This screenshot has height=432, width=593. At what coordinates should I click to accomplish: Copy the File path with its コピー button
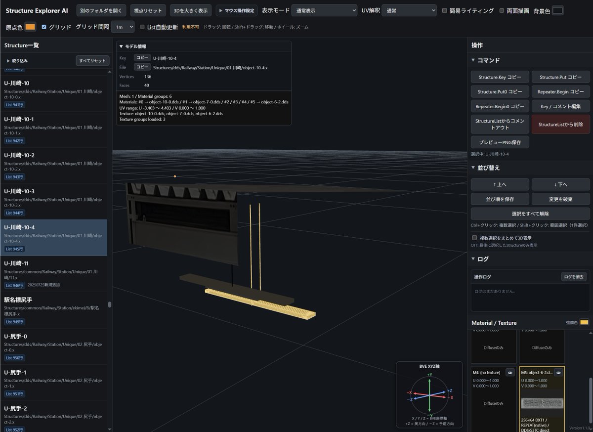point(142,67)
